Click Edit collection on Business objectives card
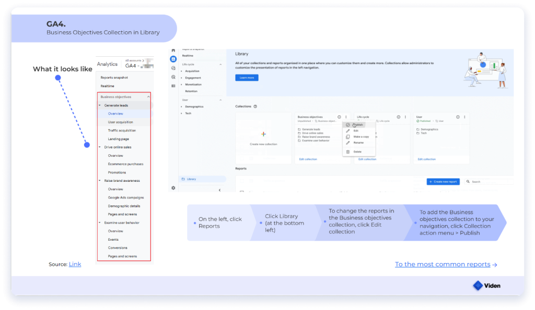The image size is (535, 310). (308, 159)
